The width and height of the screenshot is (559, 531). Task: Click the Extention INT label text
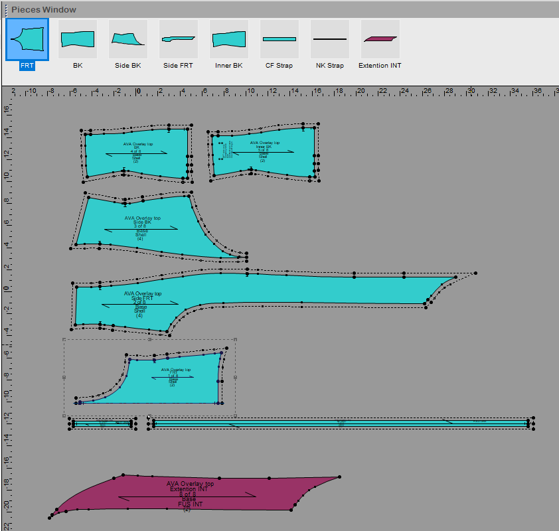(x=380, y=66)
